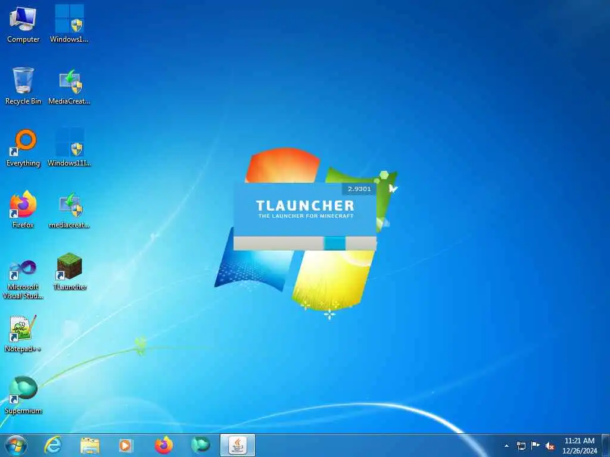Click the TLauncher splash loading progress bar

(305, 243)
